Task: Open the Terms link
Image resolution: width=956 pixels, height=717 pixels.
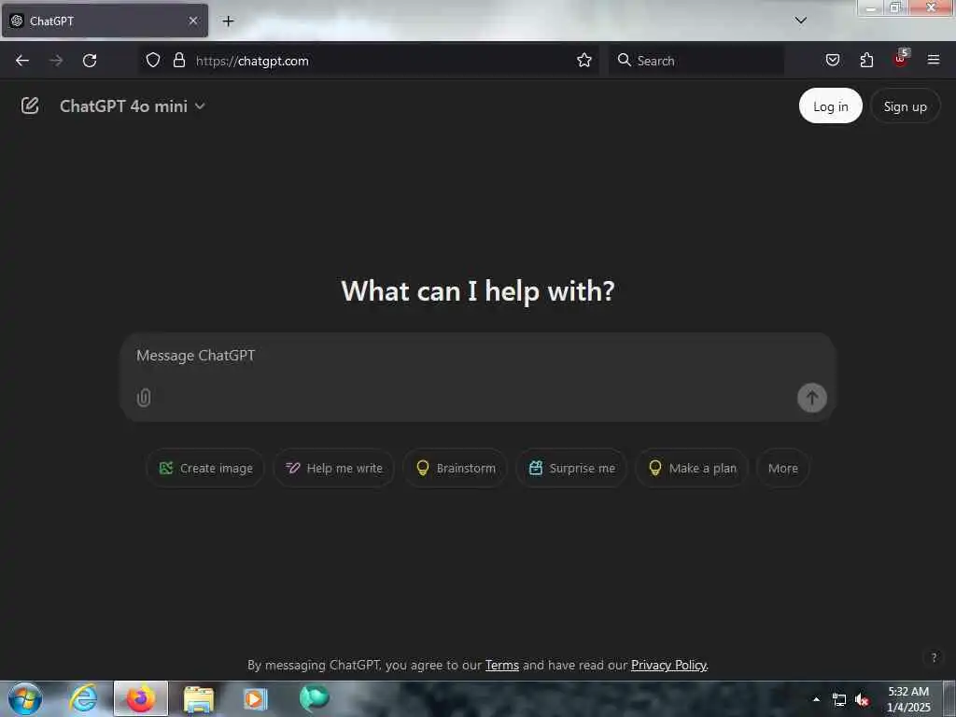Action: coord(501,665)
